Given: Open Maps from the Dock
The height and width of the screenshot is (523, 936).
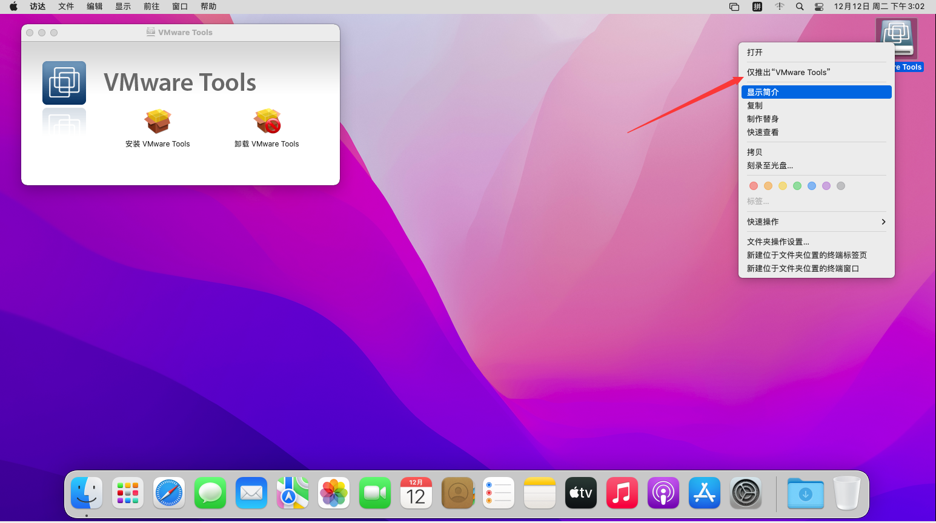Looking at the screenshot, I should (293, 493).
